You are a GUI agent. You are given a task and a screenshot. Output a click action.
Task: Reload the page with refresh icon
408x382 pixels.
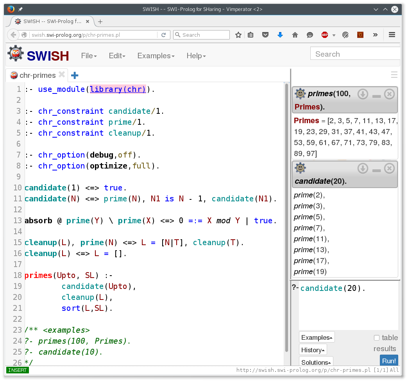163,35
